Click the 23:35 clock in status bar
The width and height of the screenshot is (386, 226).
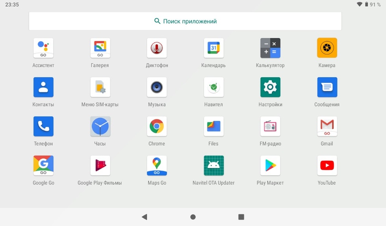pyautogui.click(x=12, y=4)
